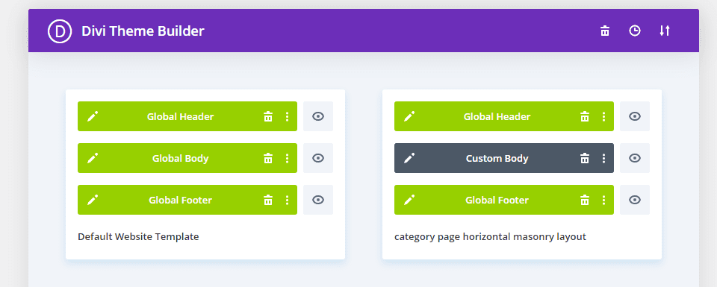
Task: Open Global Header options menu in default template
Action: pyautogui.click(x=287, y=116)
